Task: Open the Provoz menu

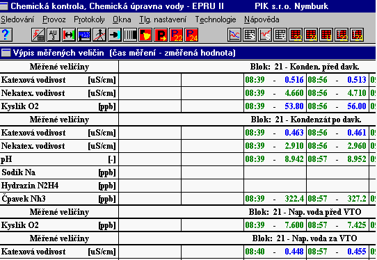Action: click(x=54, y=19)
